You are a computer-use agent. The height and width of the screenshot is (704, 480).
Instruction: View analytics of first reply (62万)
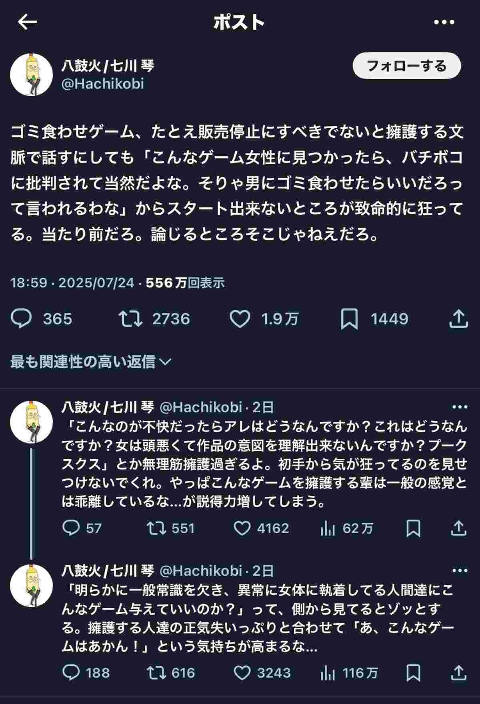[328, 529]
